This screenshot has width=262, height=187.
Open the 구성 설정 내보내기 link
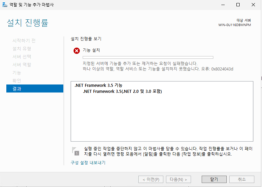[88, 163]
